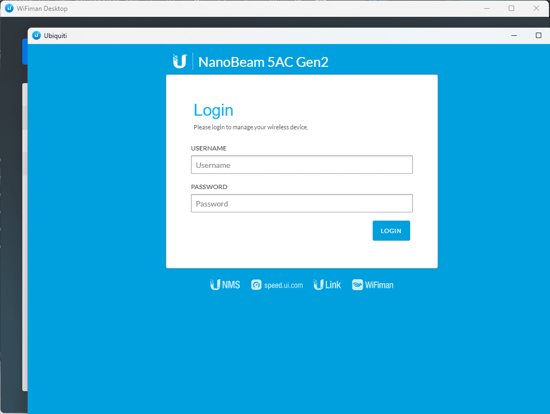Click the PASSWORD label
The height and width of the screenshot is (414, 550).
tap(209, 187)
